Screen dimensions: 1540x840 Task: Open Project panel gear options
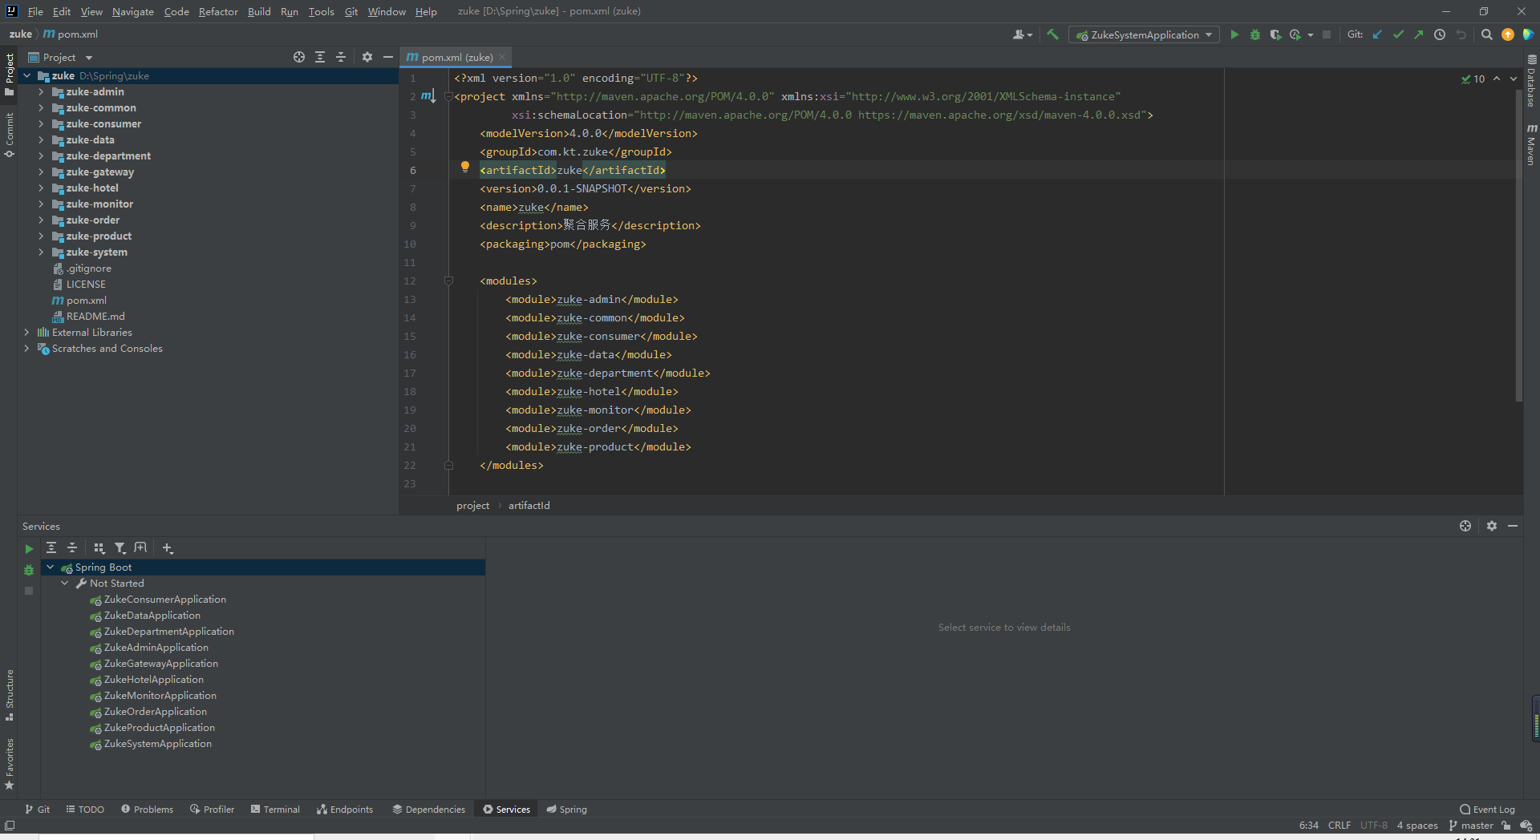pyautogui.click(x=367, y=57)
